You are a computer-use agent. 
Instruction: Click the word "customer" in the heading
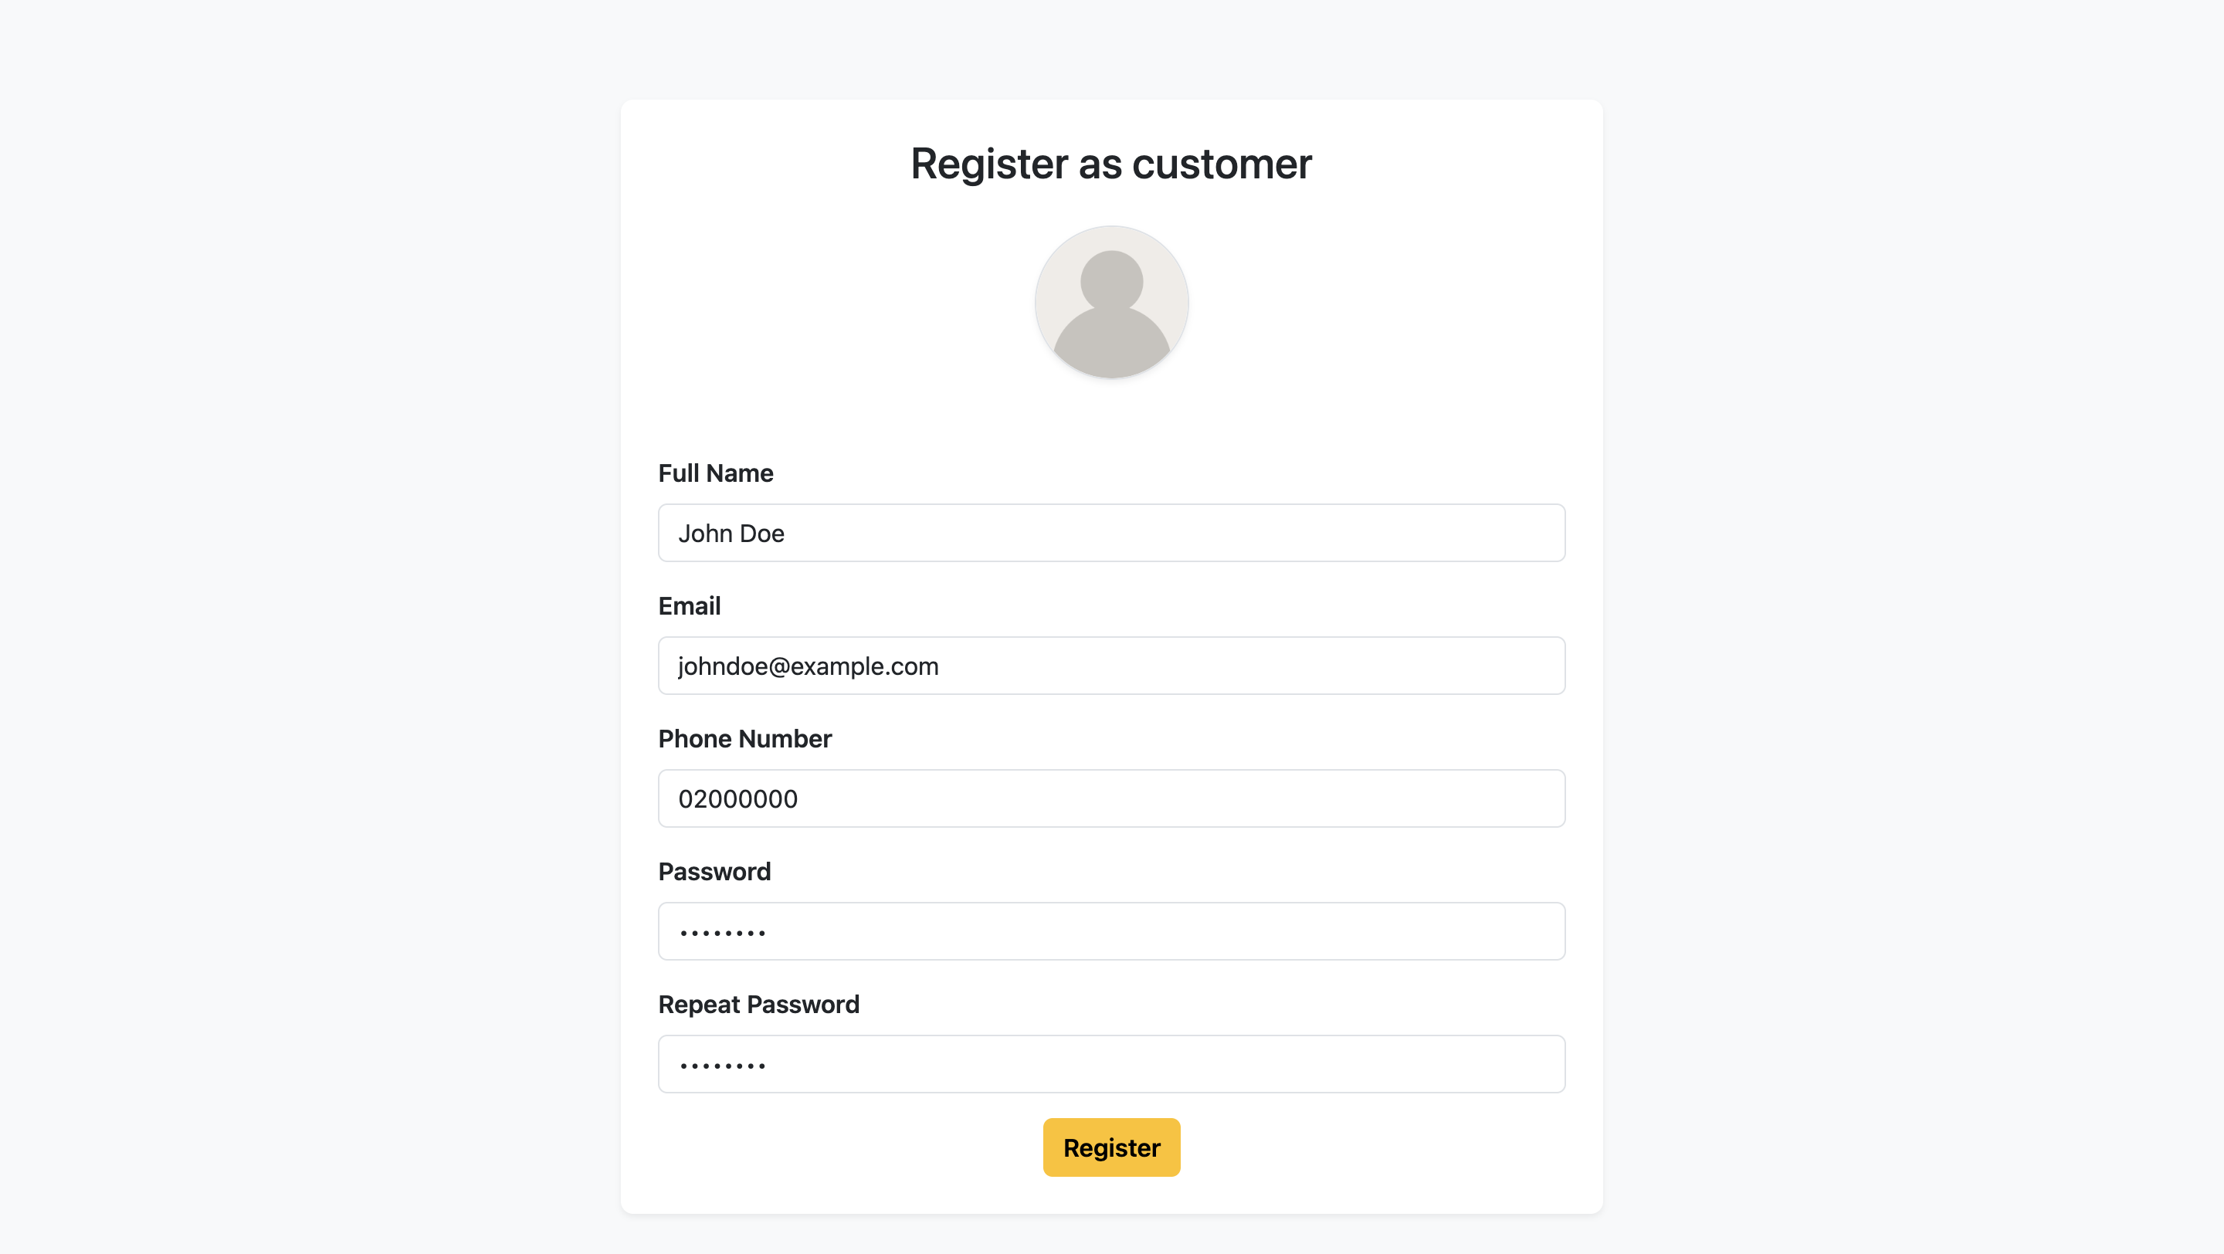click(x=1222, y=164)
